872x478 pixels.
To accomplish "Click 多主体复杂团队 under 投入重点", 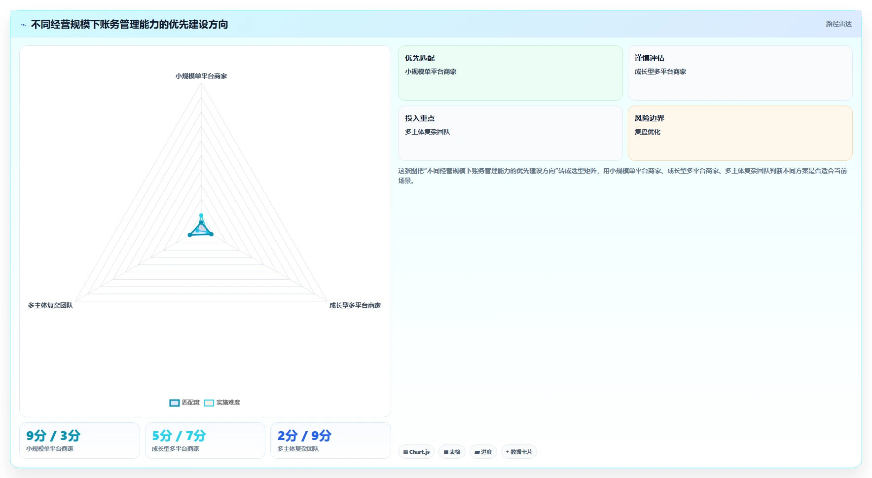I will (x=427, y=132).
